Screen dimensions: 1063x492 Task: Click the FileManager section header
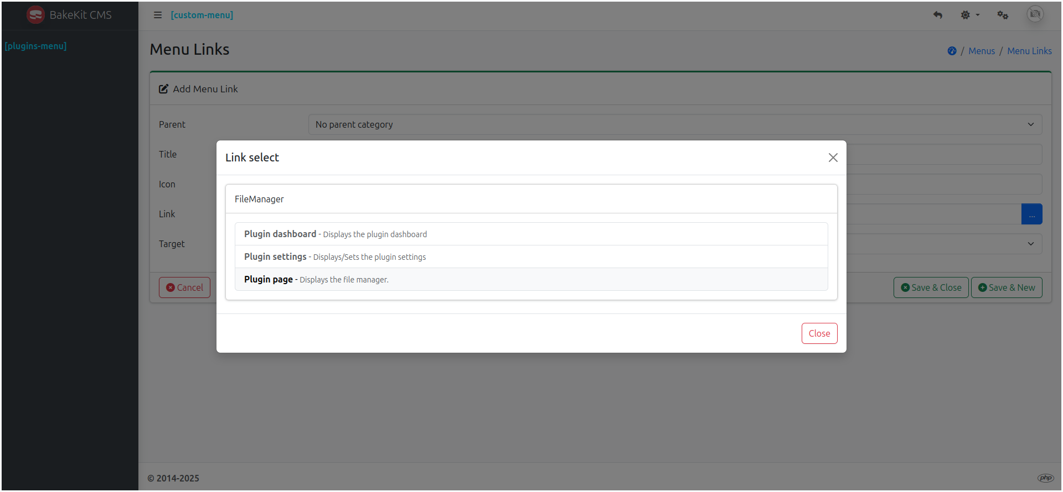(531, 199)
